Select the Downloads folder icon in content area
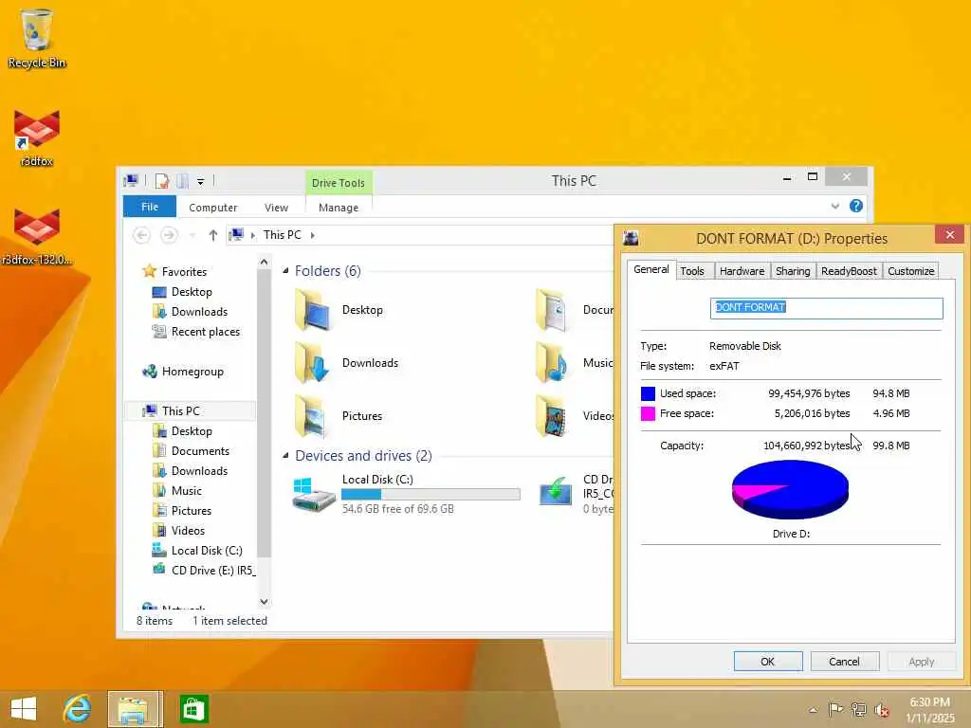 (x=313, y=363)
